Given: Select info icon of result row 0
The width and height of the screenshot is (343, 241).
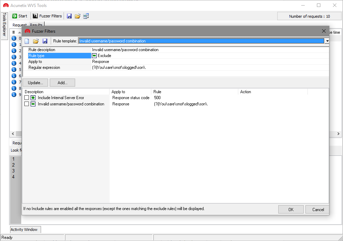Looking at the screenshot, I should pyautogui.click(x=14, y=38).
